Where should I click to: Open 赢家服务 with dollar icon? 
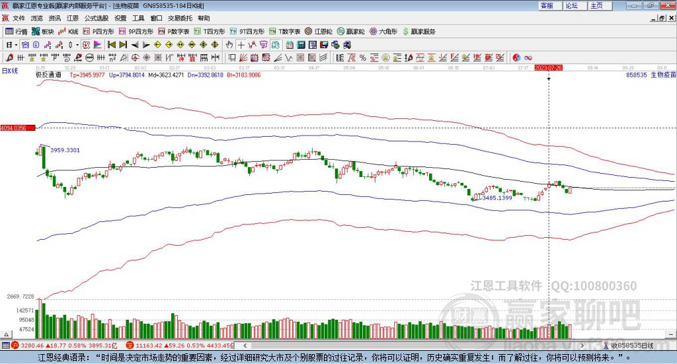[x=418, y=32]
